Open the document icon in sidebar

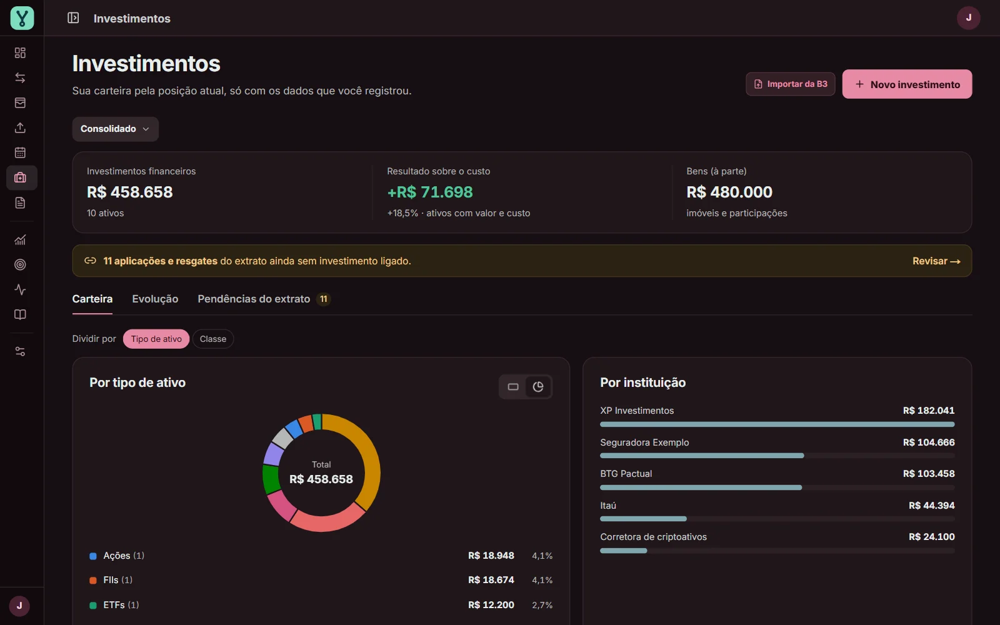(x=20, y=202)
